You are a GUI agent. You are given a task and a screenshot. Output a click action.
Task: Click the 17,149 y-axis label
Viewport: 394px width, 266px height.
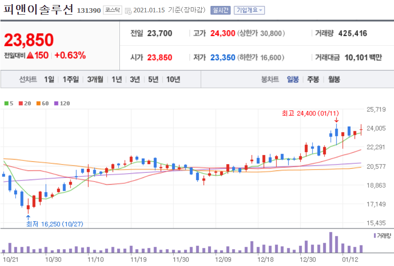[376, 204]
